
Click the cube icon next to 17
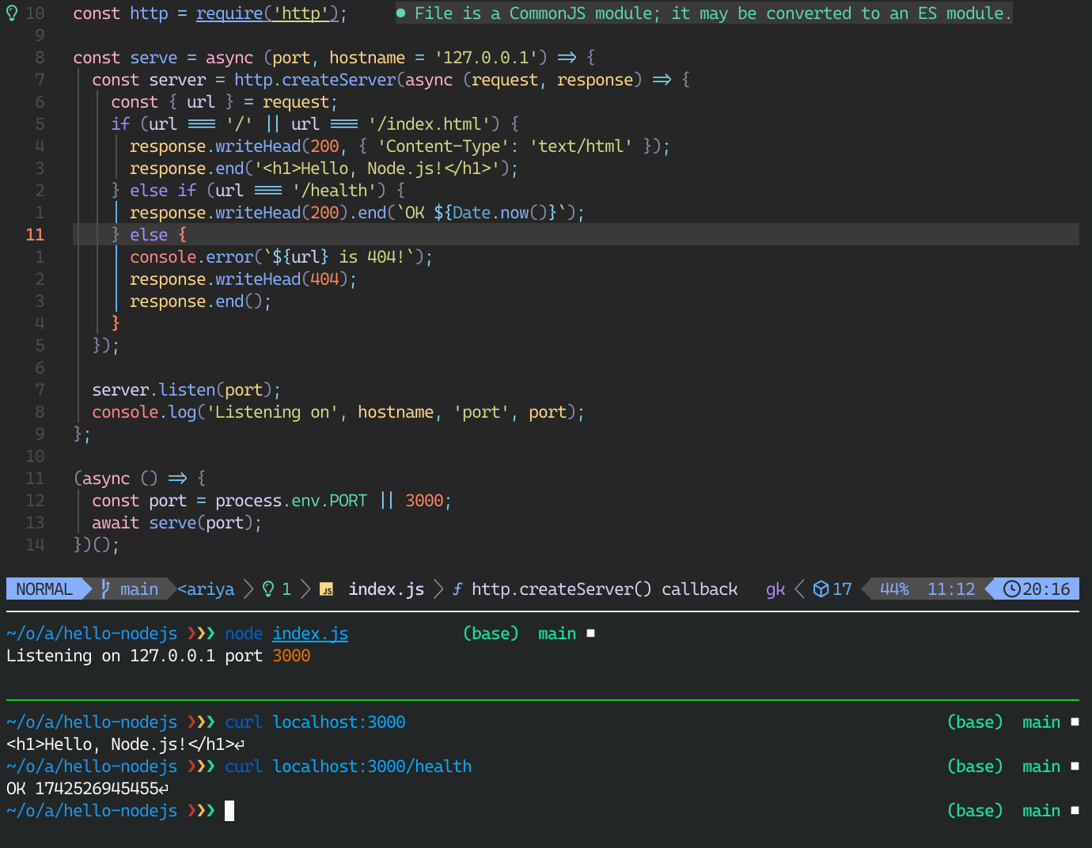tap(821, 589)
